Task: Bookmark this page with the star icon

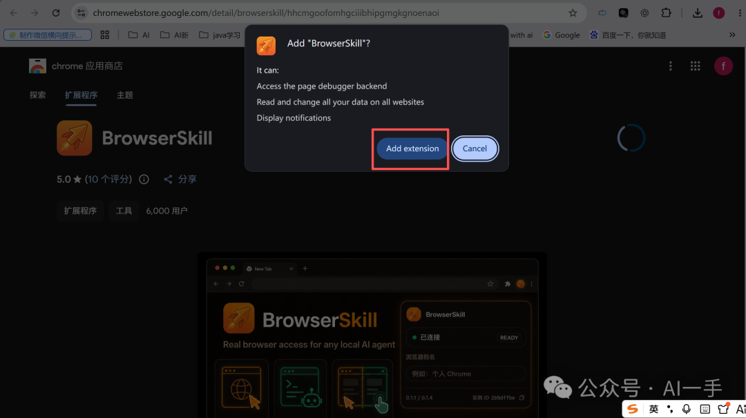Action: pos(573,13)
